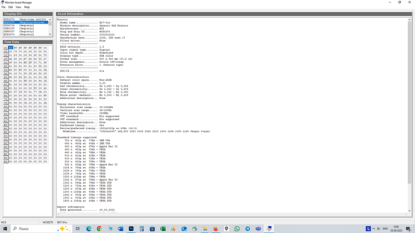Open Microsoft Word taskbar icon
This screenshot has width=415, height=233.
pyautogui.click(x=120, y=229)
